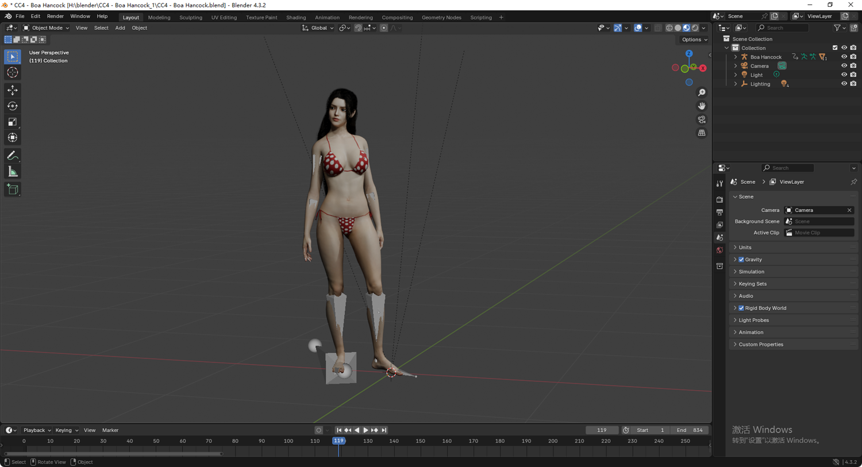
Task: Open the Tool properties tab icon
Action: (719, 183)
